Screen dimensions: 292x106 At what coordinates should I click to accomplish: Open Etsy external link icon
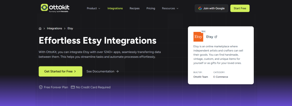click(216, 37)
